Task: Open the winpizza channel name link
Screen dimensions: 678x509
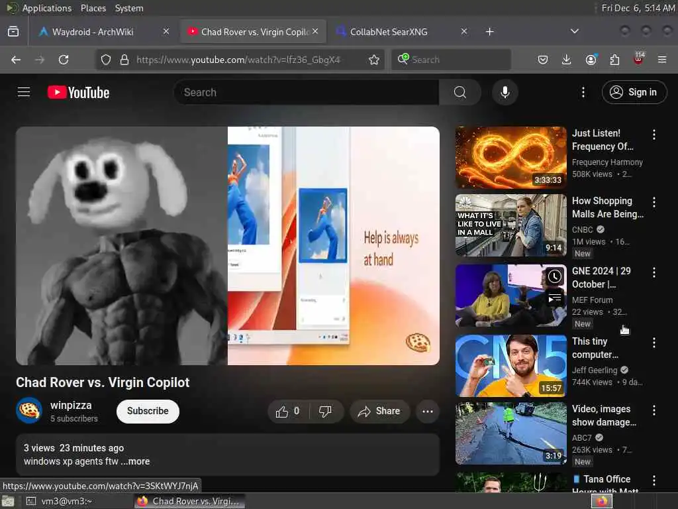Action: coord(71,406)
